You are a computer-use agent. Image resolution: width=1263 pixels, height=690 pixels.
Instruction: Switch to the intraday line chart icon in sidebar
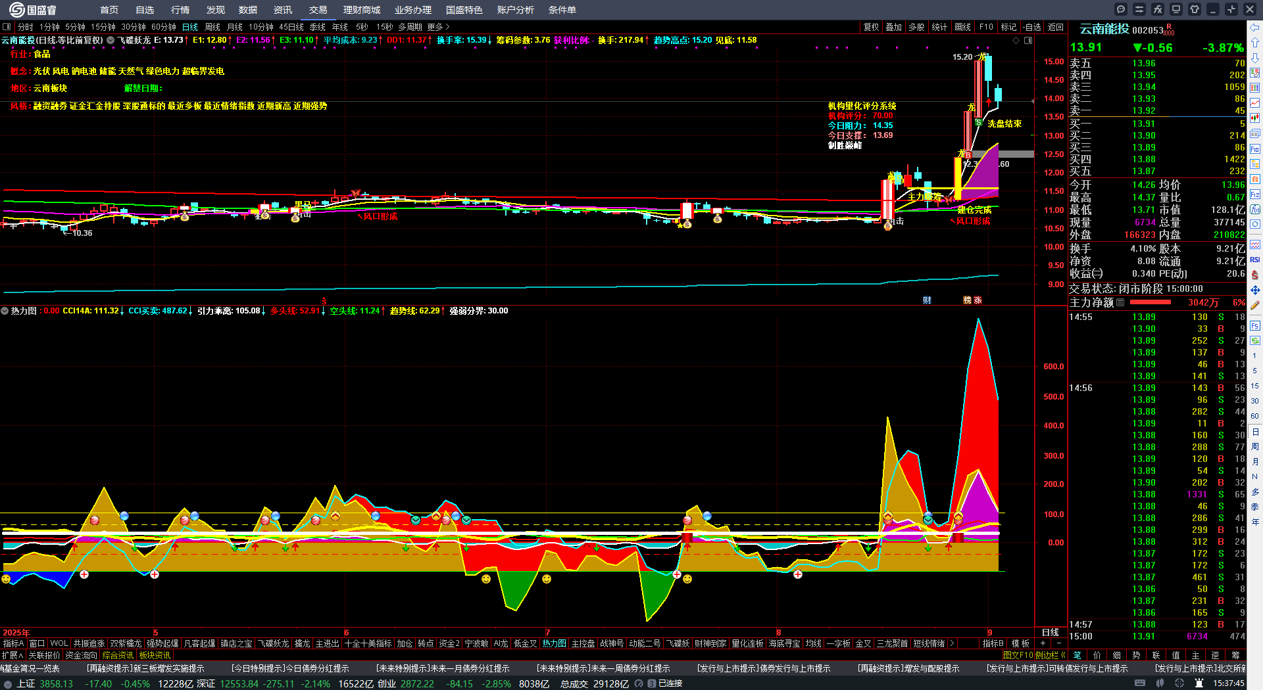click(x=1255, y=103)
